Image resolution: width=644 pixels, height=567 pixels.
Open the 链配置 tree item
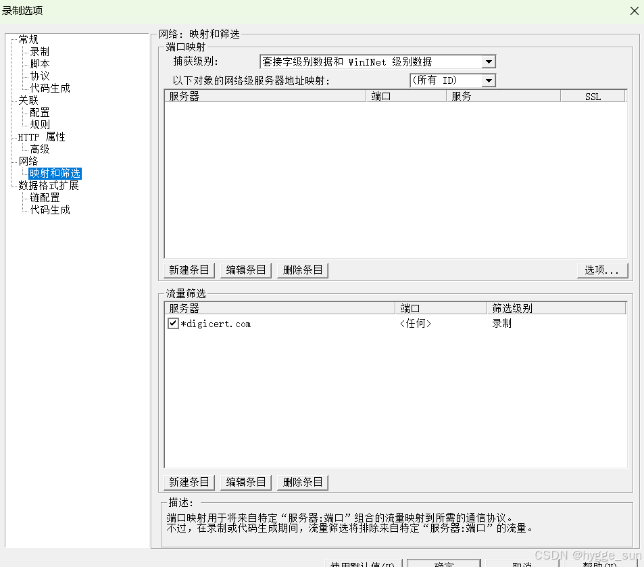click(x=45, y=197)
